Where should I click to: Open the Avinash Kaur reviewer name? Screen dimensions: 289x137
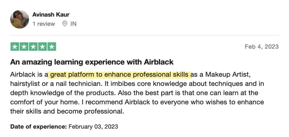coord(51,14)
